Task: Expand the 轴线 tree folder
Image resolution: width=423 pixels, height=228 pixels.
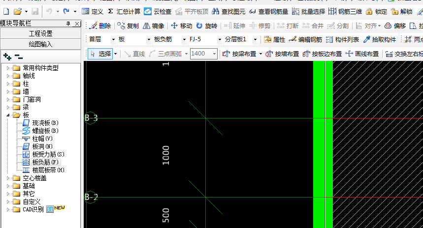Action: (x=8, y=76)
